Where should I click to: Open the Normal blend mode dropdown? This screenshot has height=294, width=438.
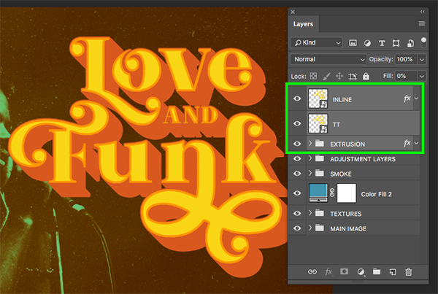[x=328, y=59]
